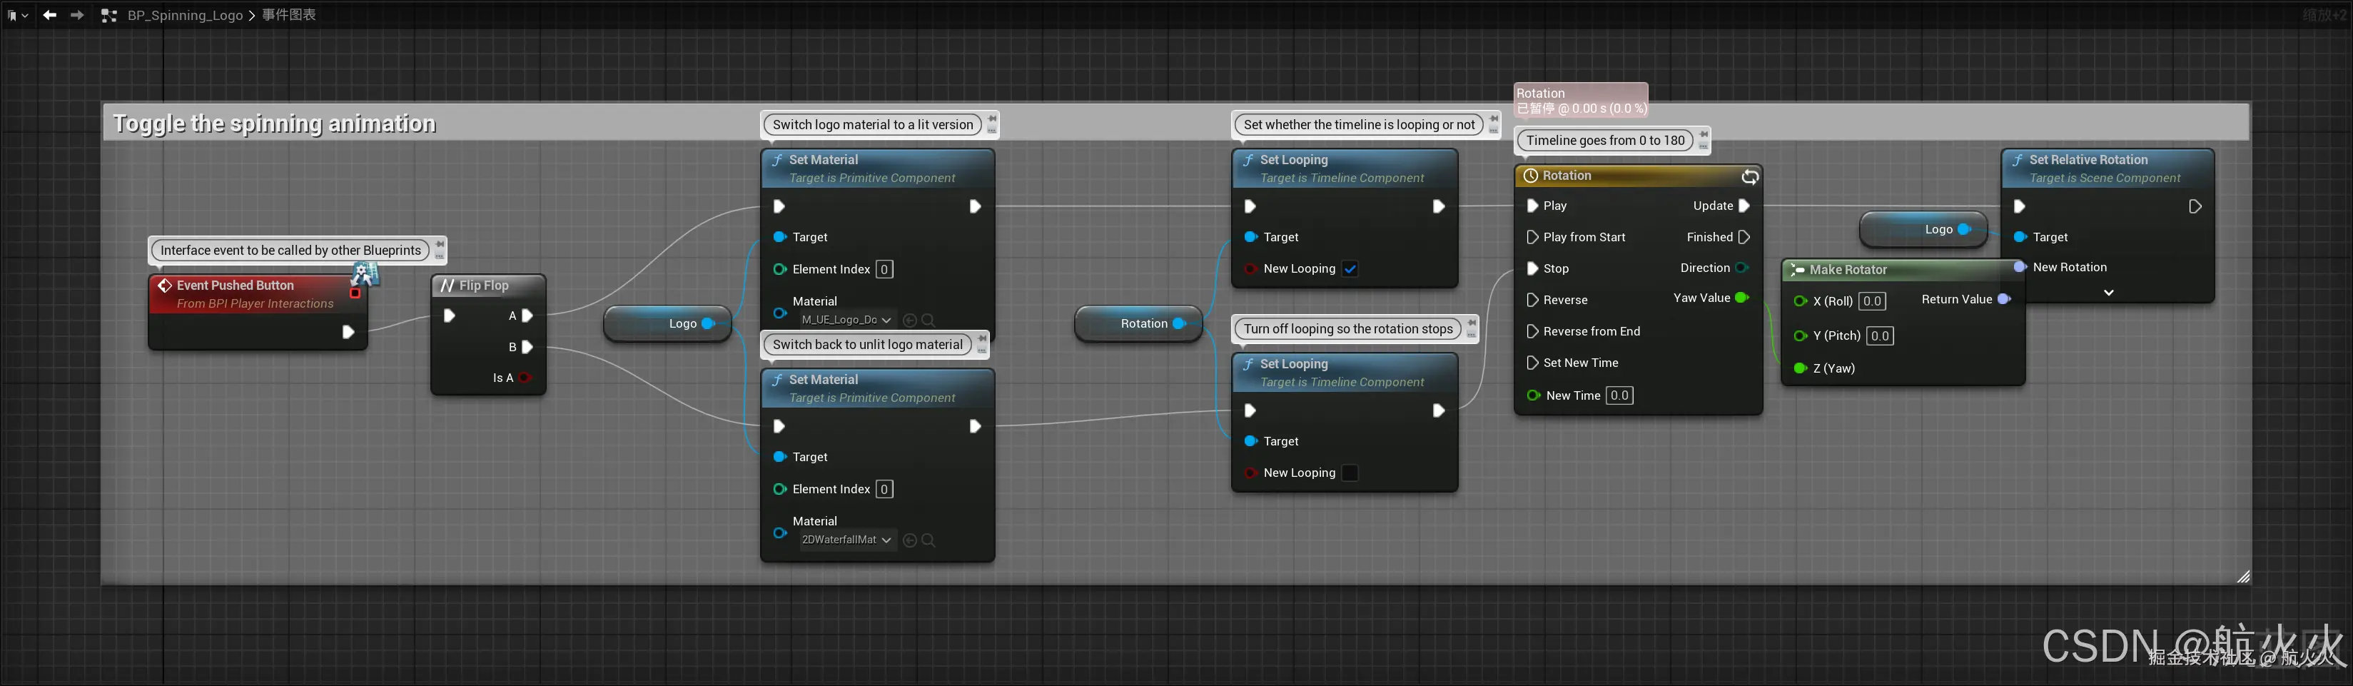Click the Flip Flop node title
This screenshot has width=2353, height=686.
(483, 286)
